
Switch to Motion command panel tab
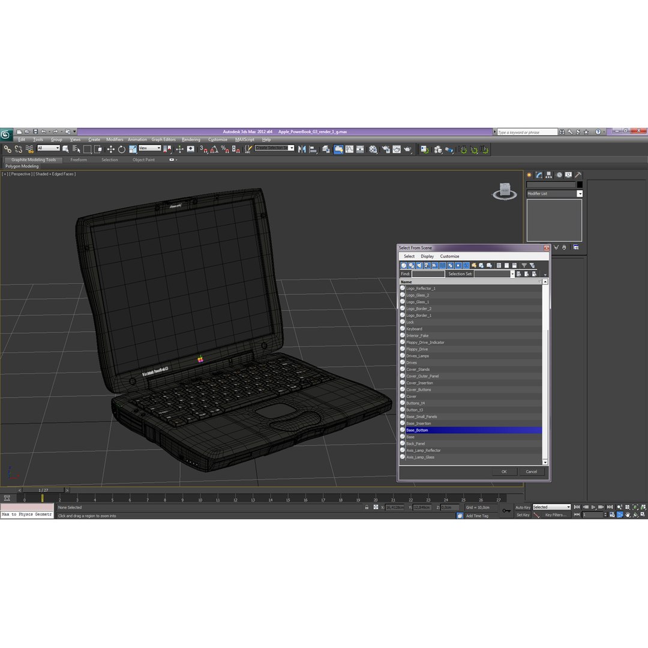(559, 175)
